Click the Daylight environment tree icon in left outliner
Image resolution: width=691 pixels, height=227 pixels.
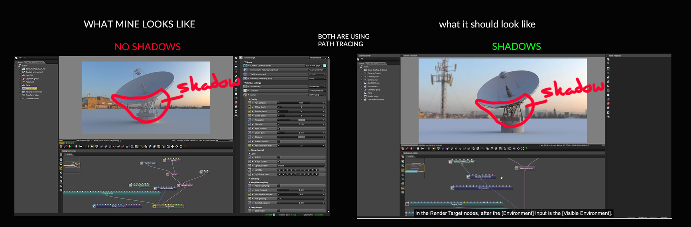[24, 72]
